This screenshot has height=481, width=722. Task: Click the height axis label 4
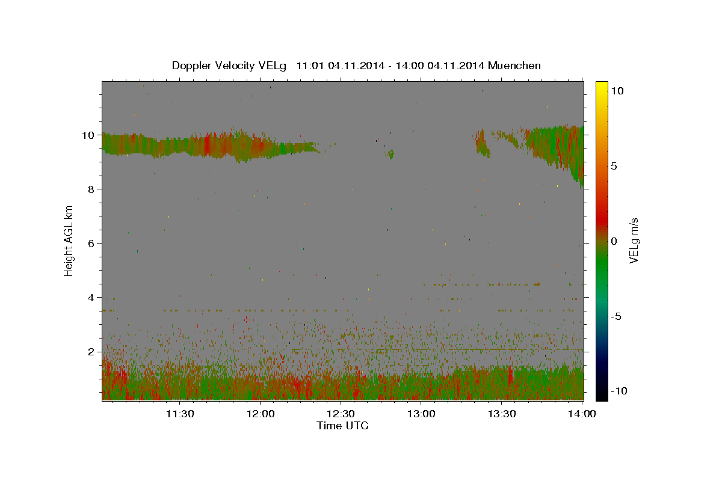pos(92,298)
